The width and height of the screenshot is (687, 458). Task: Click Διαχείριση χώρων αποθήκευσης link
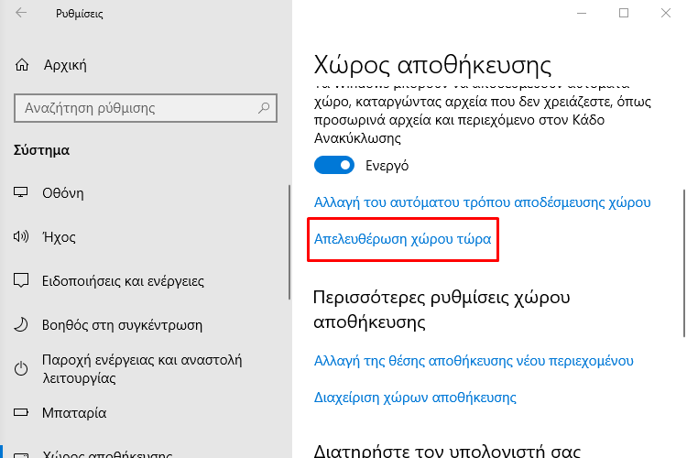click(415, 397)
